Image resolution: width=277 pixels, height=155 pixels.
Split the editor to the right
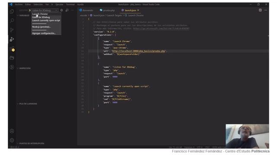(x=260, y=10)
